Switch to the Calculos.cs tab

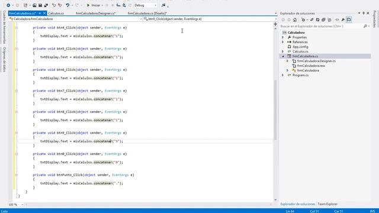[56, 13]
